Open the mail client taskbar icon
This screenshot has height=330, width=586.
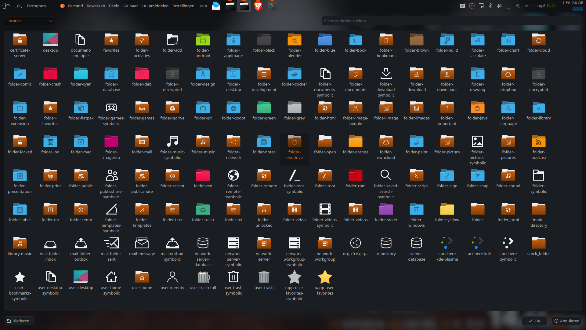tap(216, 6)
